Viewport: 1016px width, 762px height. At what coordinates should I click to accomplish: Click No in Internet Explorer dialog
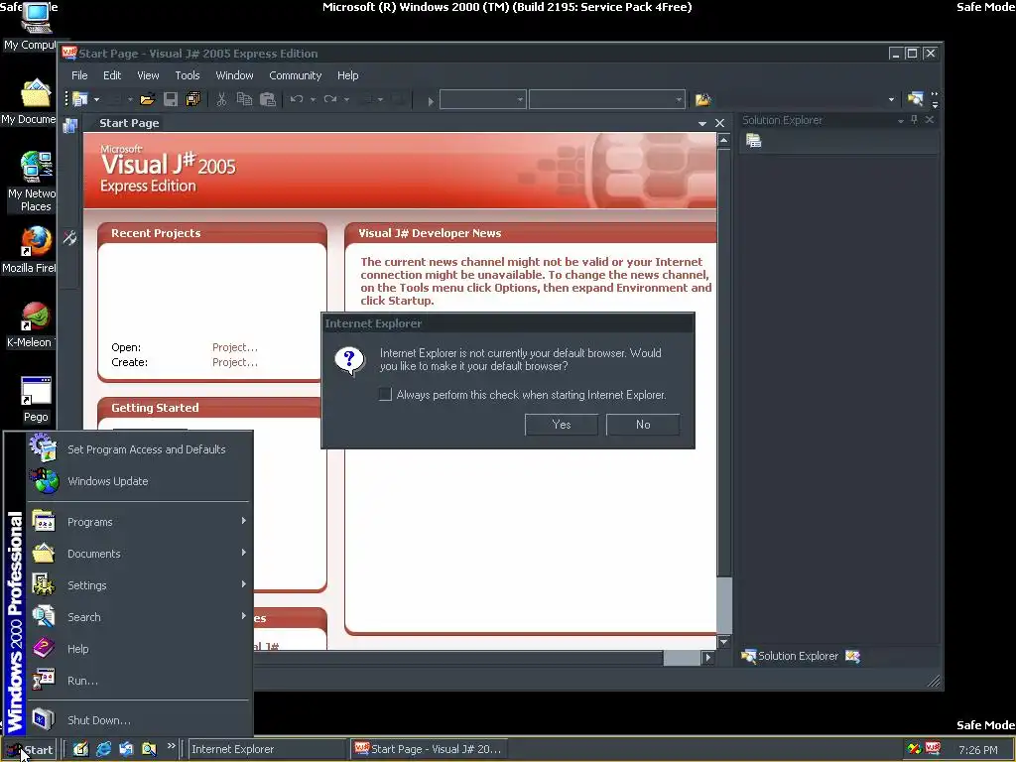pos(643,425)
